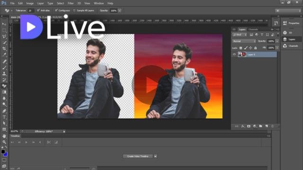
Task: Select the Pen tool
Action: (x=4, y=111)
